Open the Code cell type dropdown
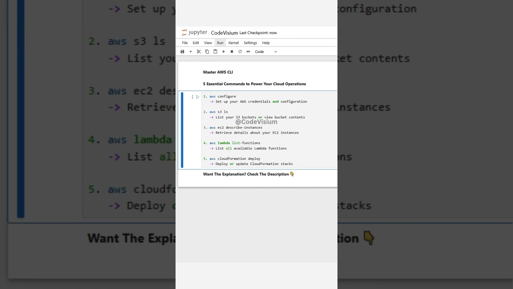The width and height of the screenshot is (513, 289). pos(266,51)
